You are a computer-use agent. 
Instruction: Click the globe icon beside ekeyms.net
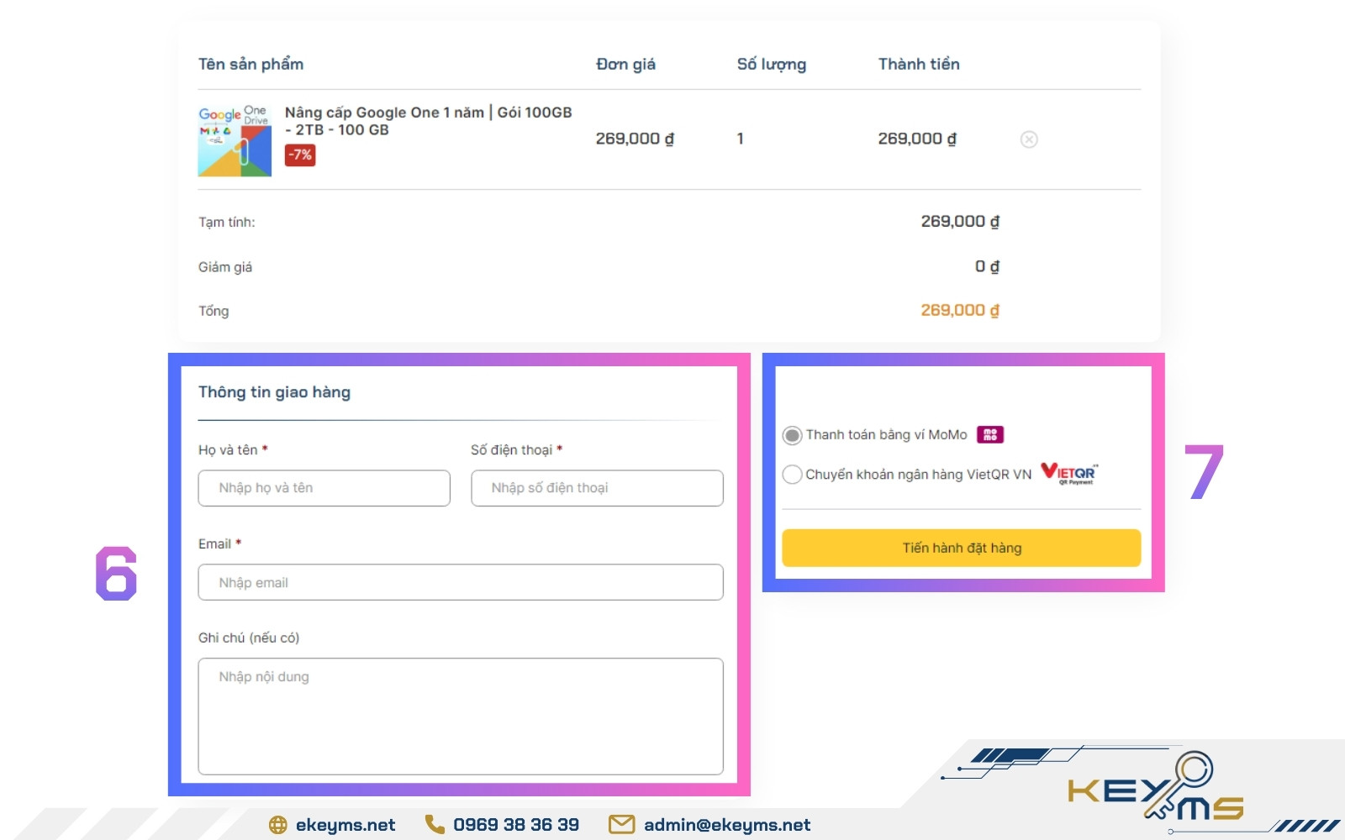[x=278, y=825]
